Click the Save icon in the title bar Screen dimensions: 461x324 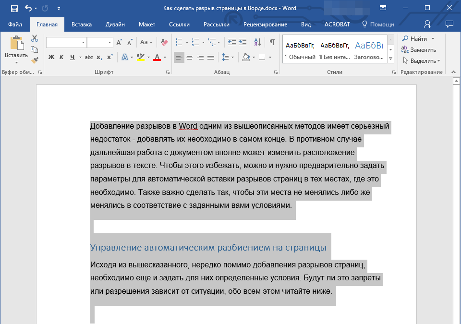point(14,8)
